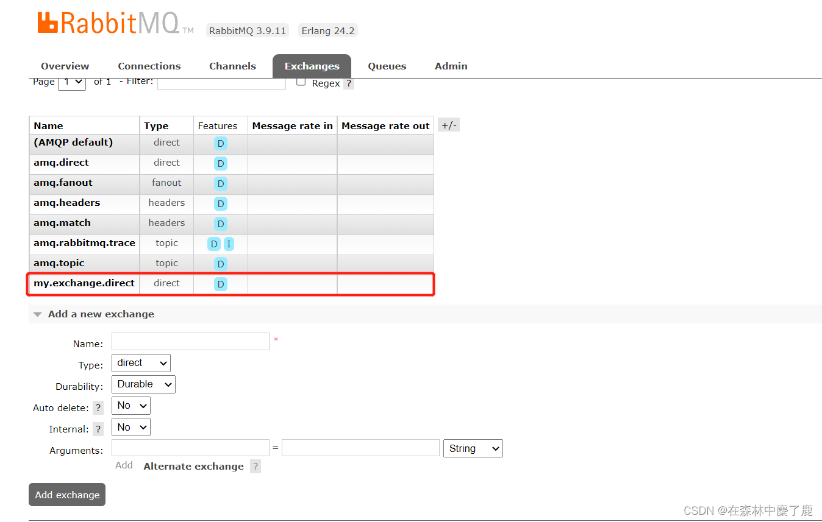The height and width of the screenshot is (522, 822).
Task: Click the D badge in amq.rabbitmq.trace row
Action: [x=213, y=244]
